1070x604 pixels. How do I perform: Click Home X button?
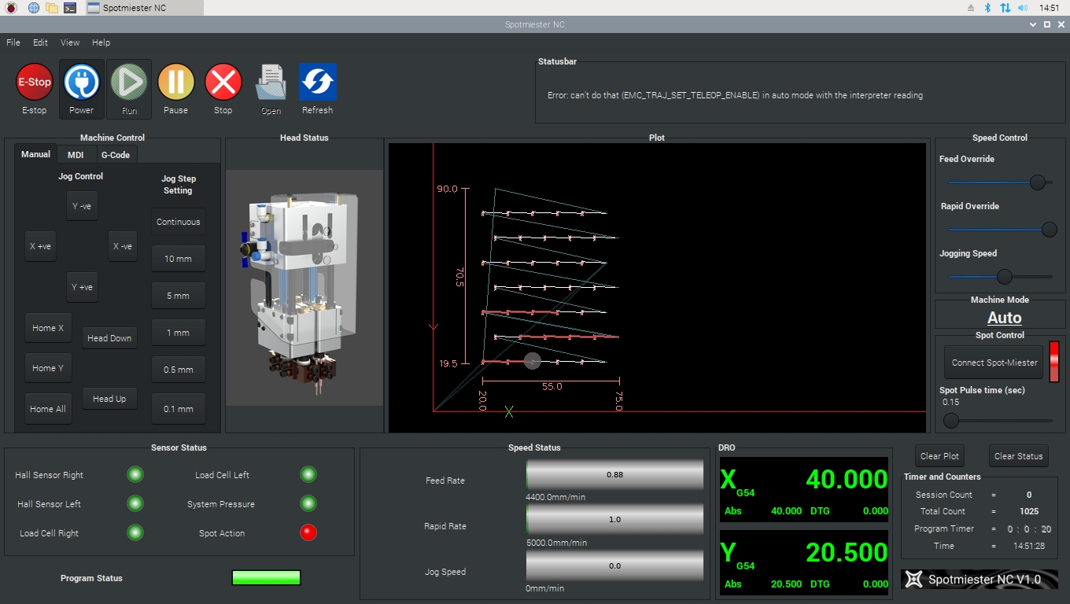coord(48,328)
